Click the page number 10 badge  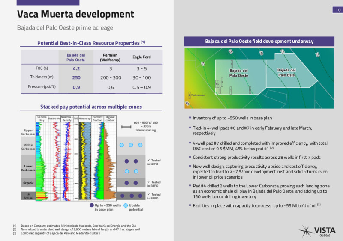pos(338,10)
